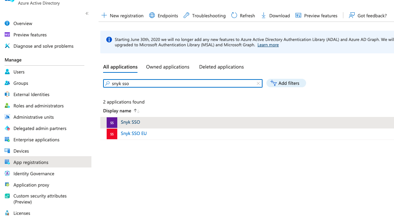Click the info icon in the banner
Image resolution: width=394 pixels, height=218 pixels.
(x=109, y=40)
